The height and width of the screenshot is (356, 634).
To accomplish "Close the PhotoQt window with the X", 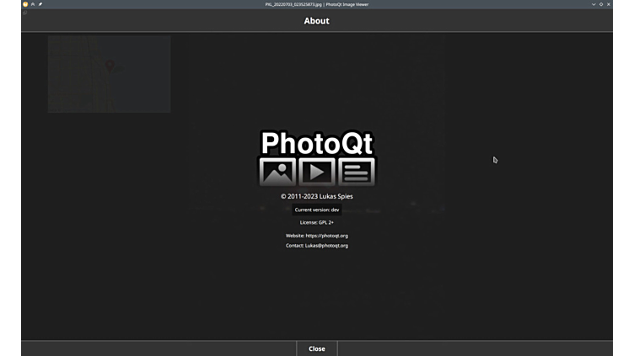I will [610, 4].
